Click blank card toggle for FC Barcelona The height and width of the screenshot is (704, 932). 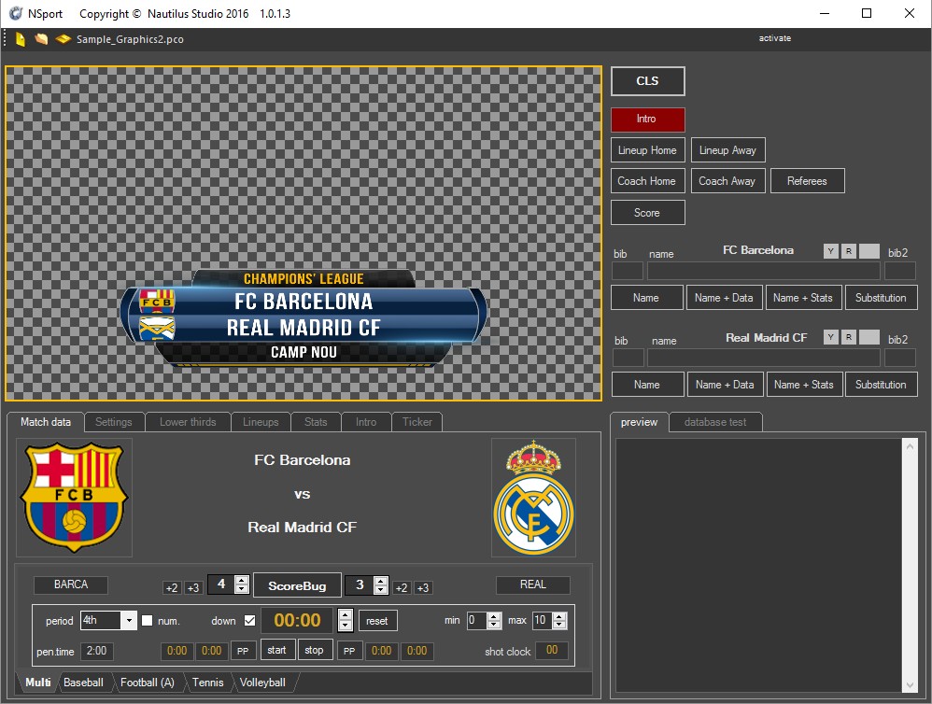pyautogui.click(x=869, y=251)
